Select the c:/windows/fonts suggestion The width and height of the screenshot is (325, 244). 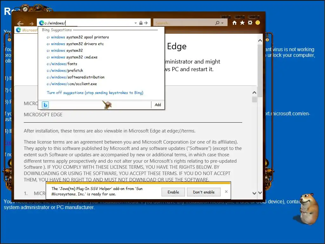pyautogui.click(x=62, y=64)
